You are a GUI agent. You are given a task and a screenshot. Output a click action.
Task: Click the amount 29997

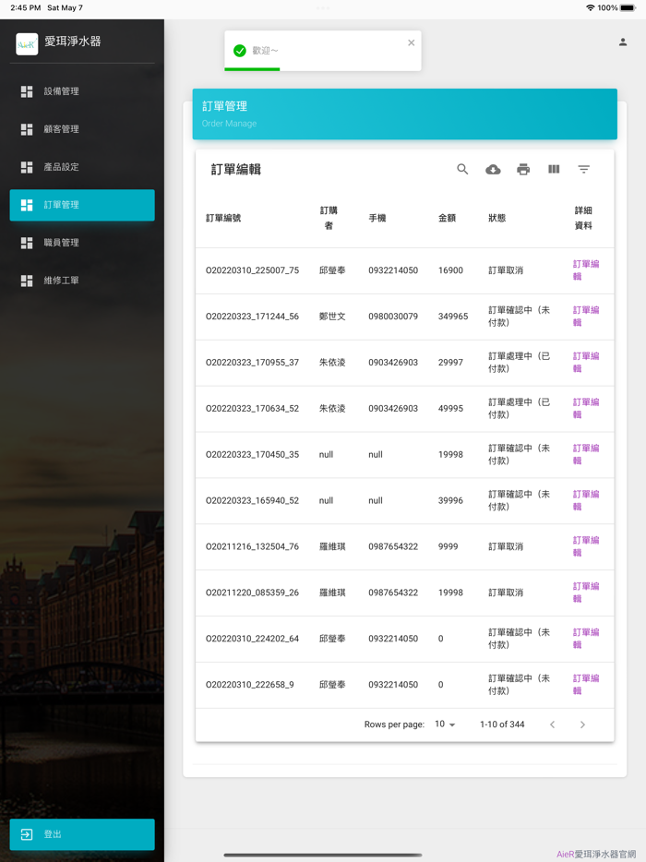(x=451, y=363)
